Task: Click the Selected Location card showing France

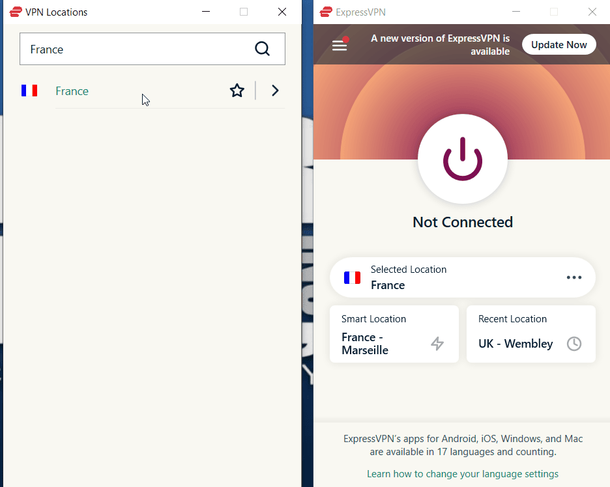Action: coord(456,277)
